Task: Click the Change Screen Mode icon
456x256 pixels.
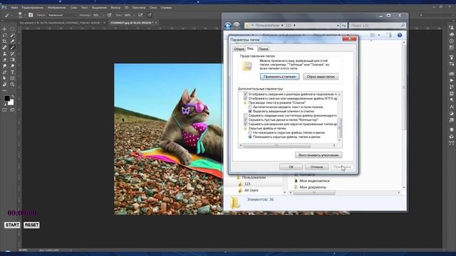Action: 12,110
